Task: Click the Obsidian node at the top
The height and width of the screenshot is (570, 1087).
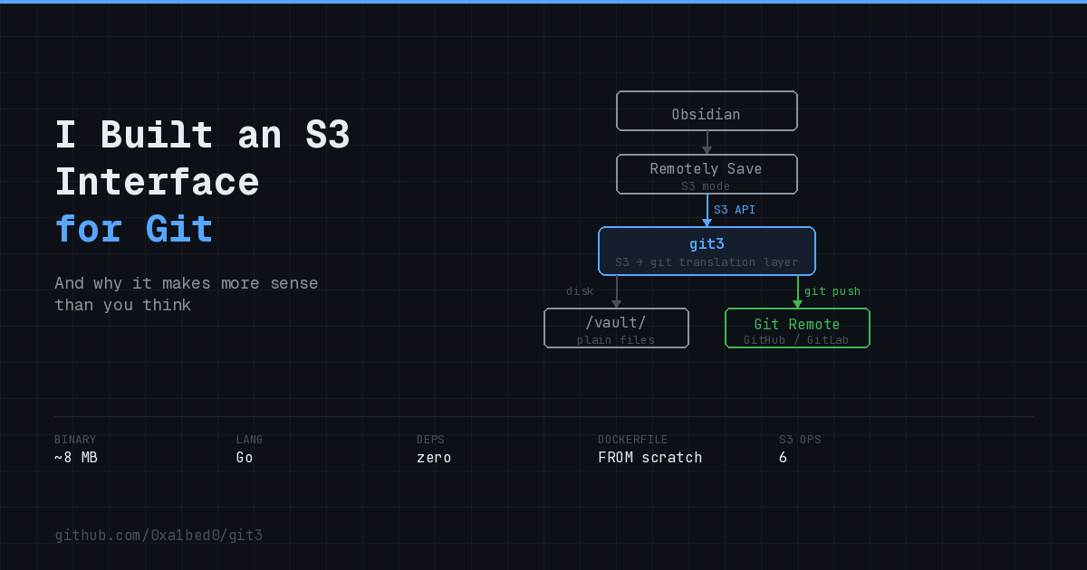Action: tap(707, 110)
